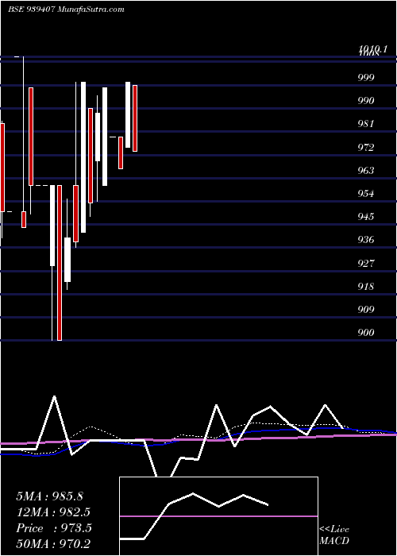This screenshot has width=397, height=556.
Task: Click the 990 price axis label
Action: point(366,101)
